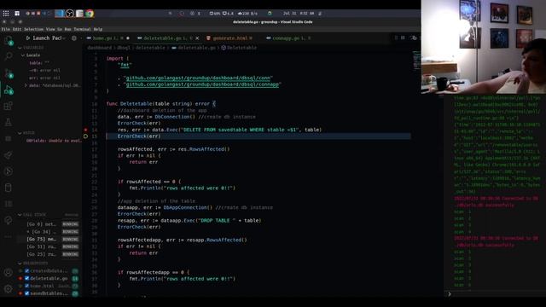Switch to the generate.html tab

[229, 38]
